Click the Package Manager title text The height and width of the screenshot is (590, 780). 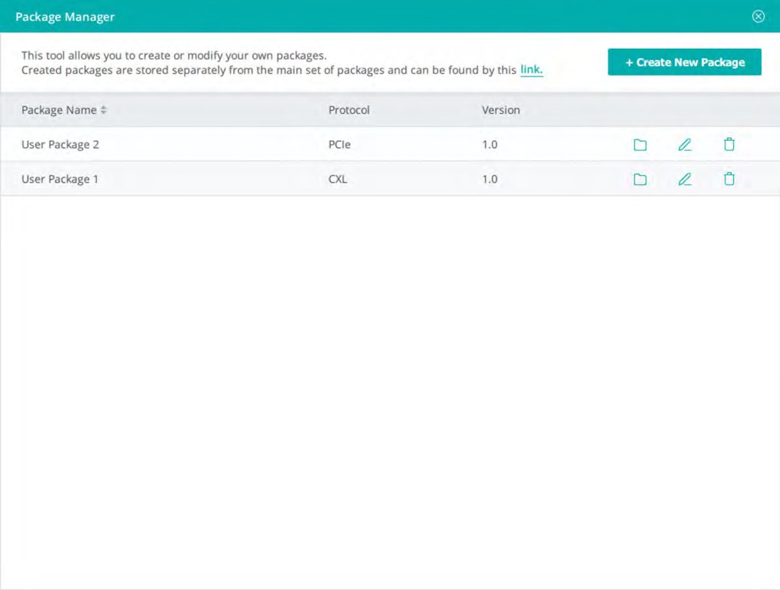click(x=65, y=17)
